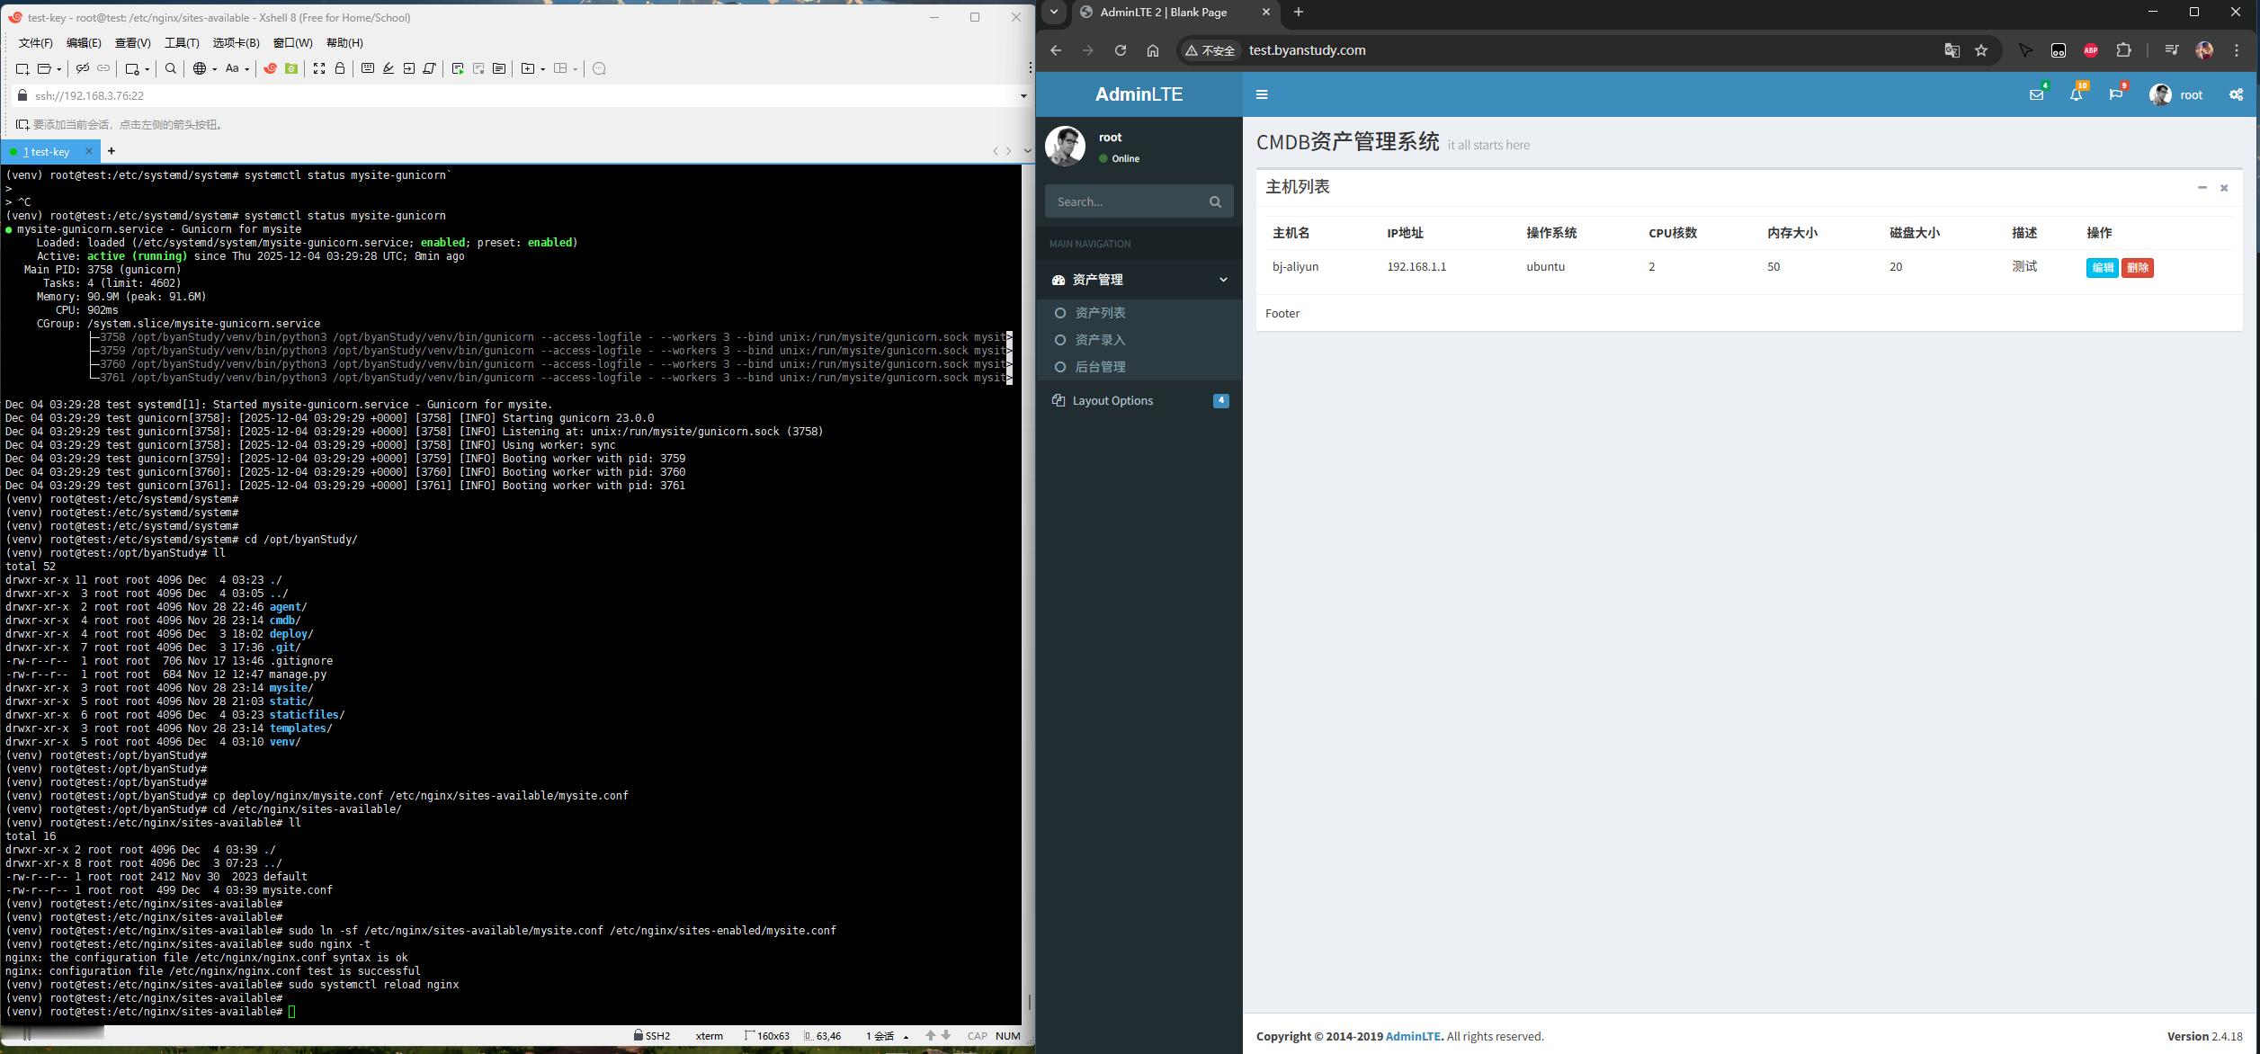Click the padlock lock-screen icon in Xshell toolbar
The width and height of the screenshot is (2260, 1054).
click(x=340, y=68)
